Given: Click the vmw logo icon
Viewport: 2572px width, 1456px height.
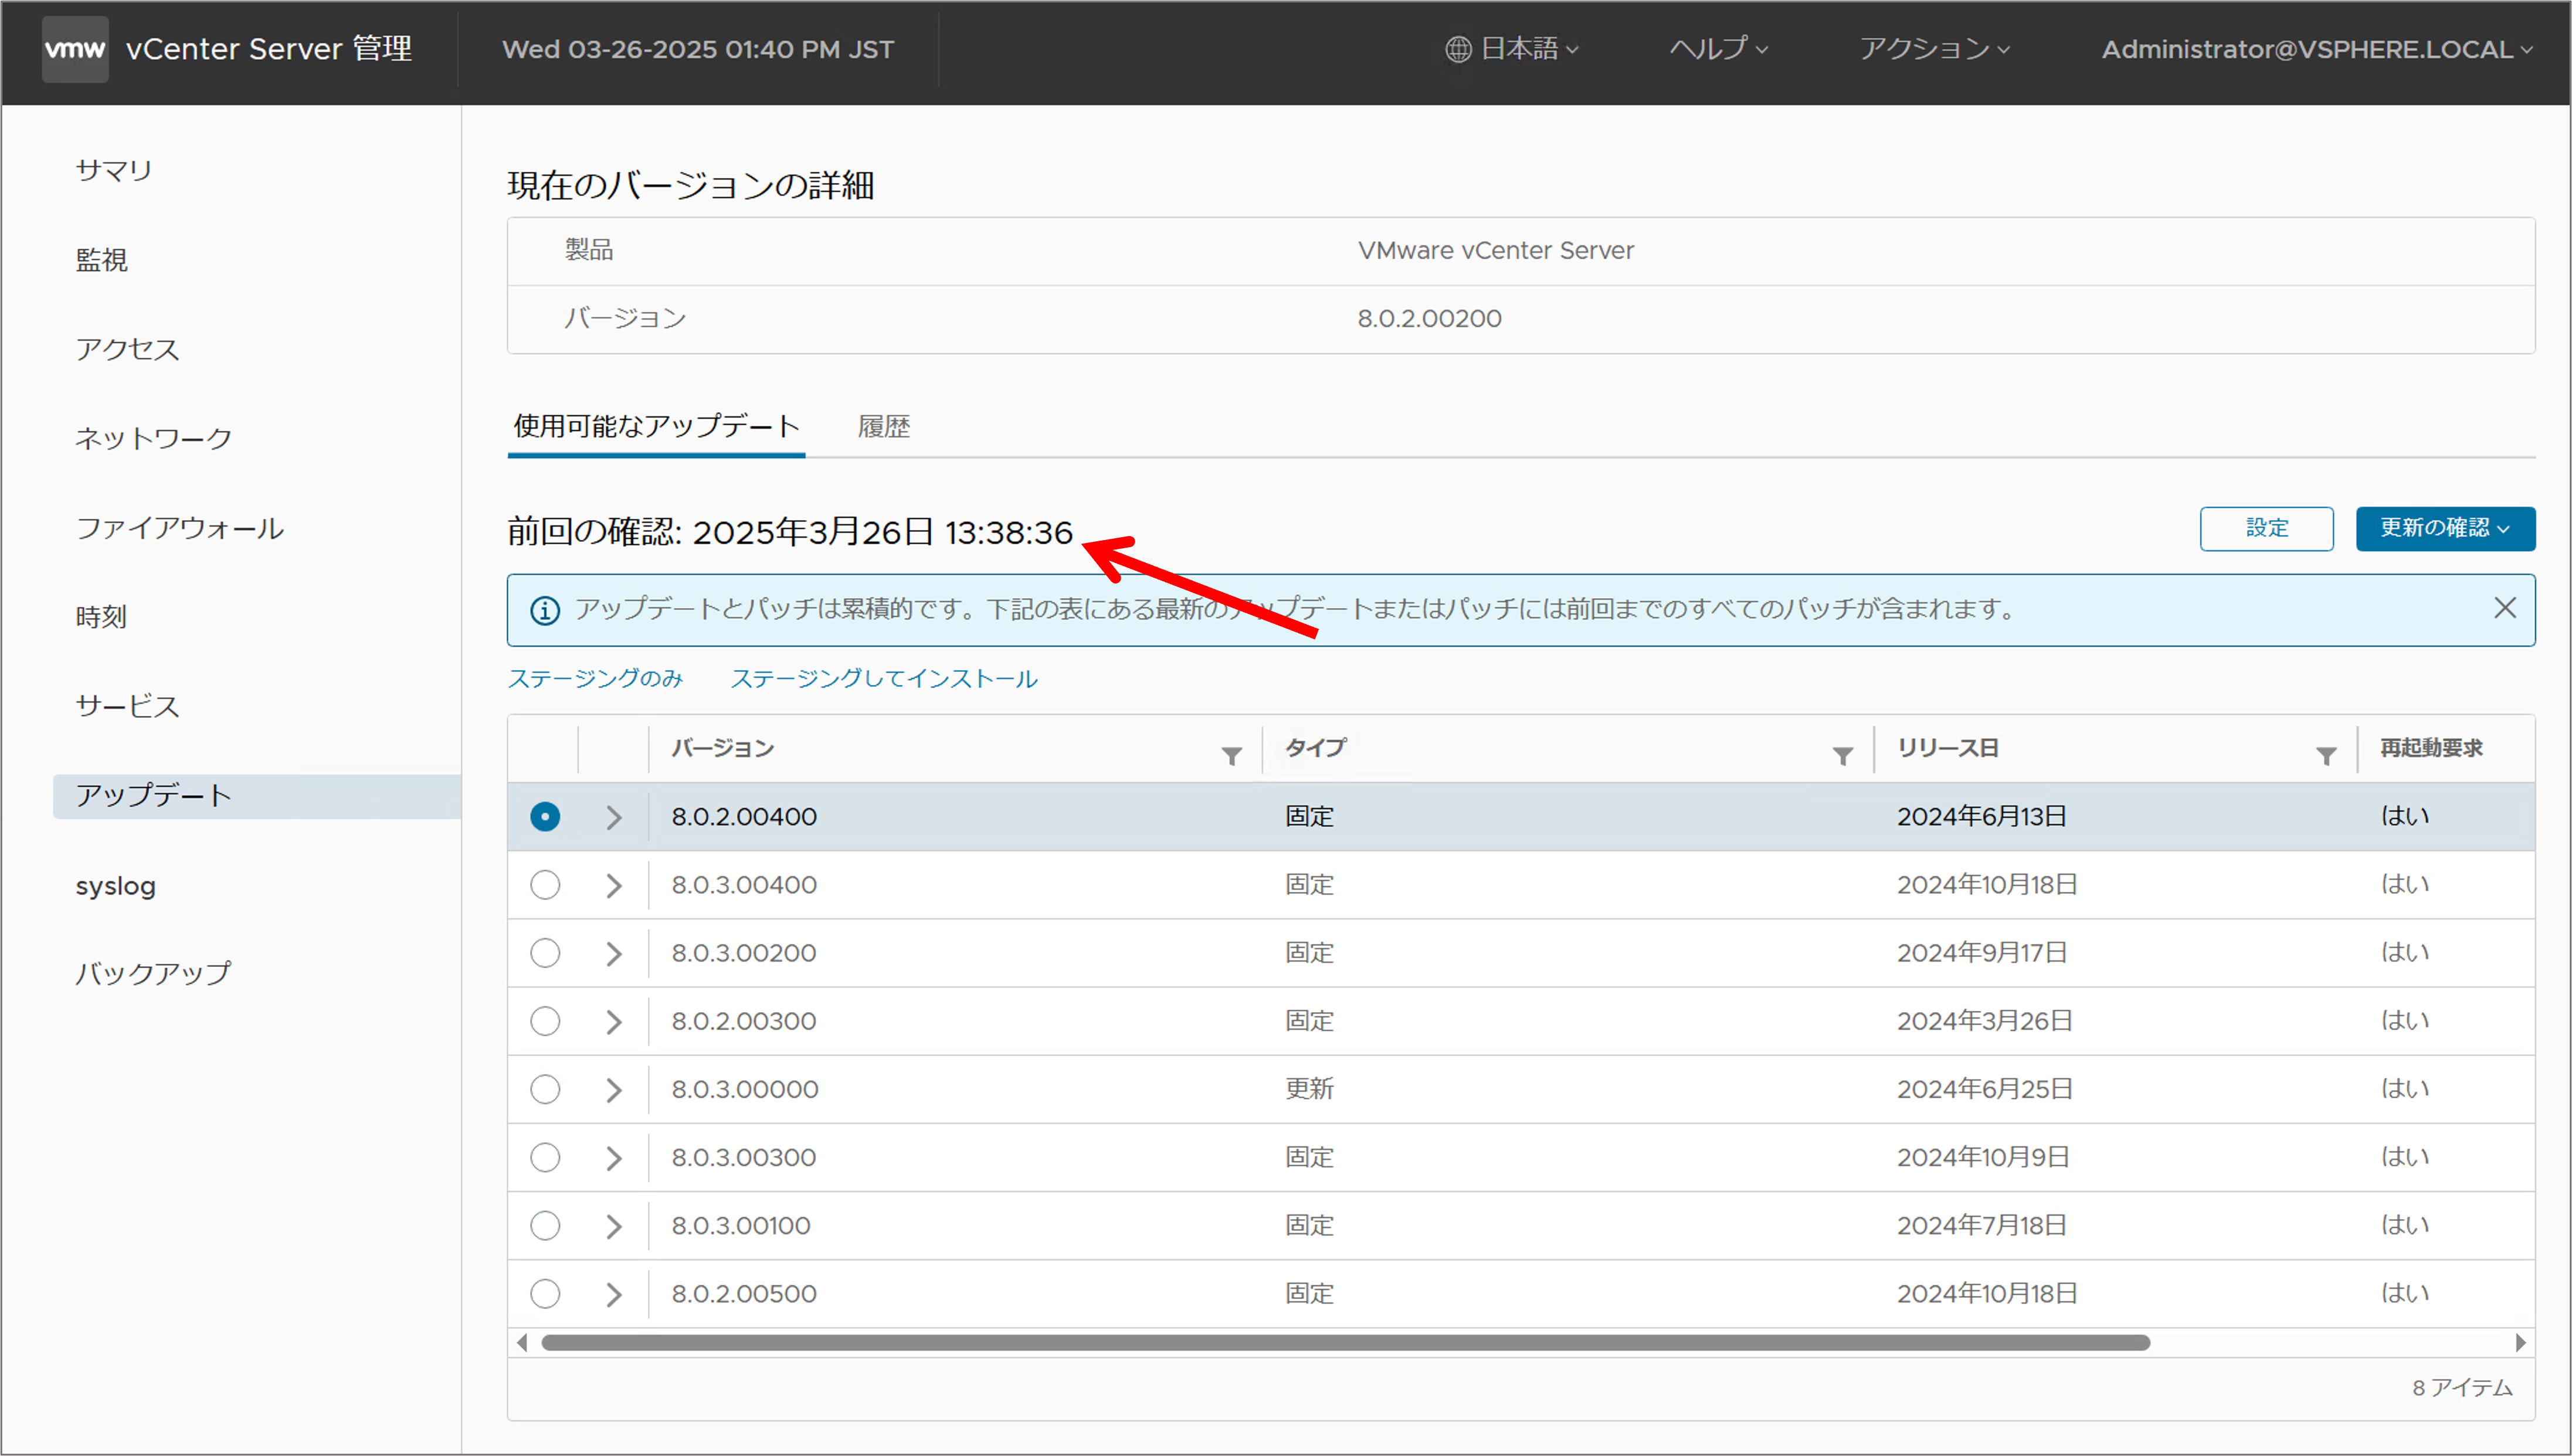Looking at the screenshot, I should point(75,49).
